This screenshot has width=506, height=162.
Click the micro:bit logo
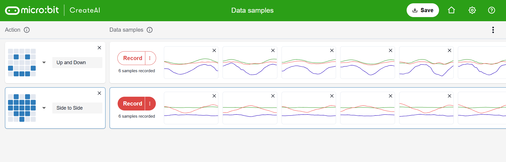click(x=32, y=10)
